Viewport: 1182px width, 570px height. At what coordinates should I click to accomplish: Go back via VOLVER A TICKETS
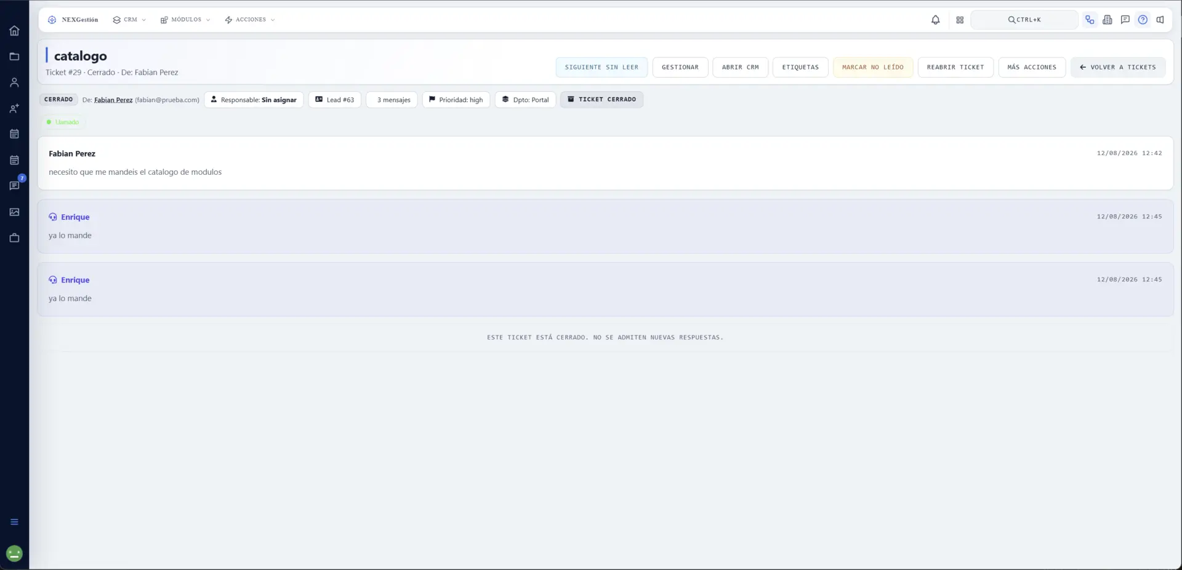(1118, 67)
